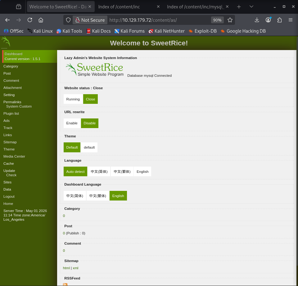The height and width of the screenshot is (286, 298).
Task: Open the downloads panel
Action: coord(257,20)
